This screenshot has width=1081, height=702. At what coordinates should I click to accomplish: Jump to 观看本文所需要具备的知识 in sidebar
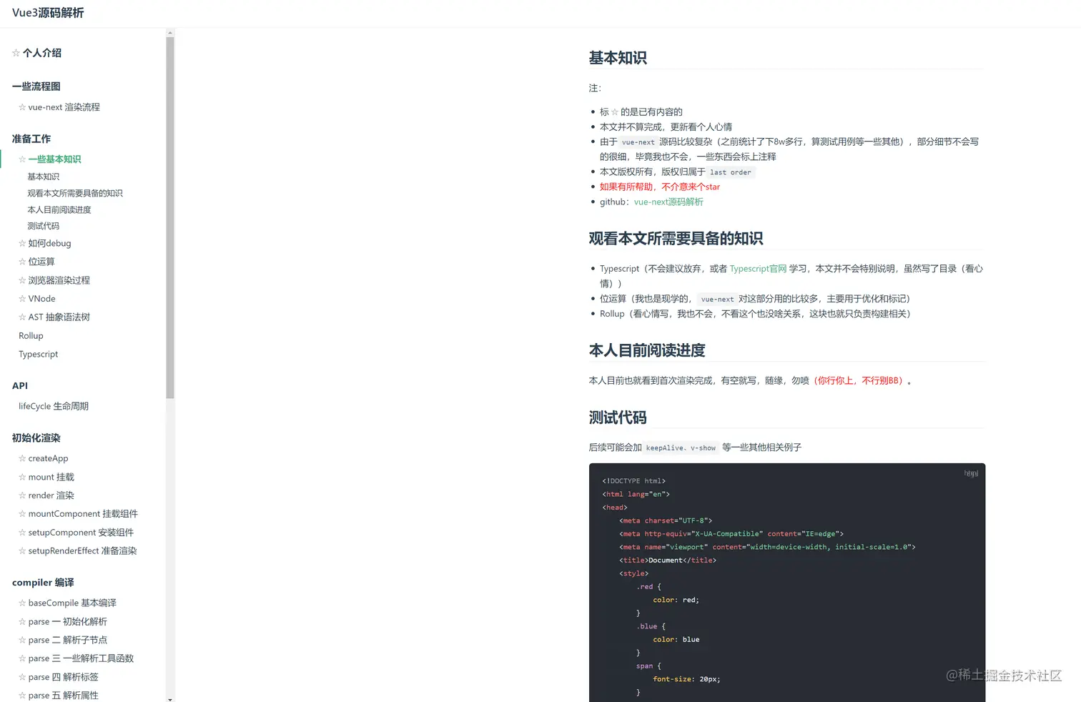[75, 193]
